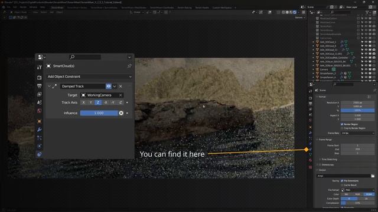
Task: Open the Physics tab in the enlarged panel
Action: [40, 146]
